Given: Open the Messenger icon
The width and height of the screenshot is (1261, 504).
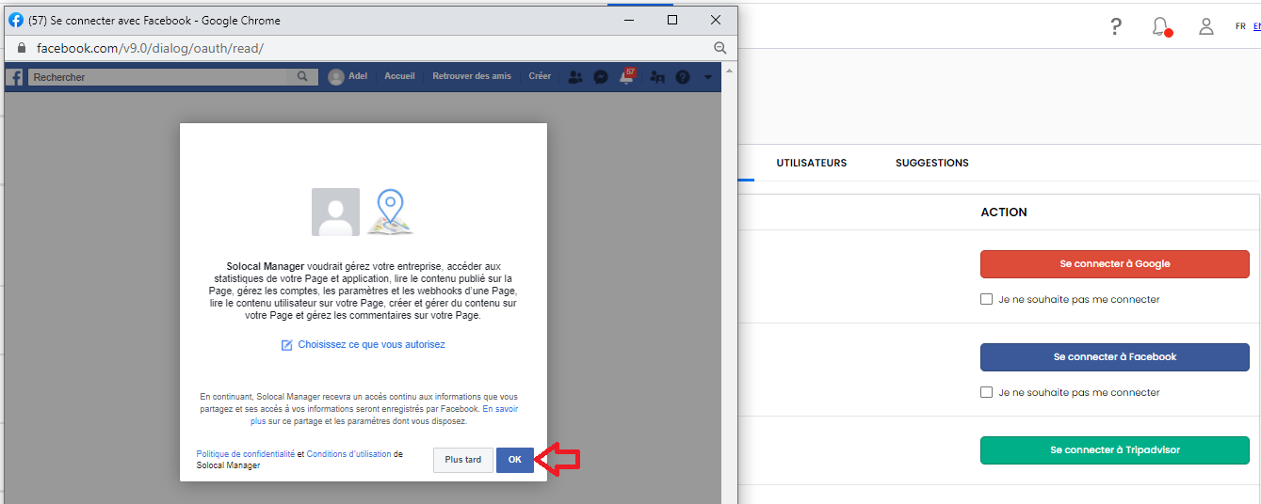Looking at the screenshot, I should [x=601, y=77].
